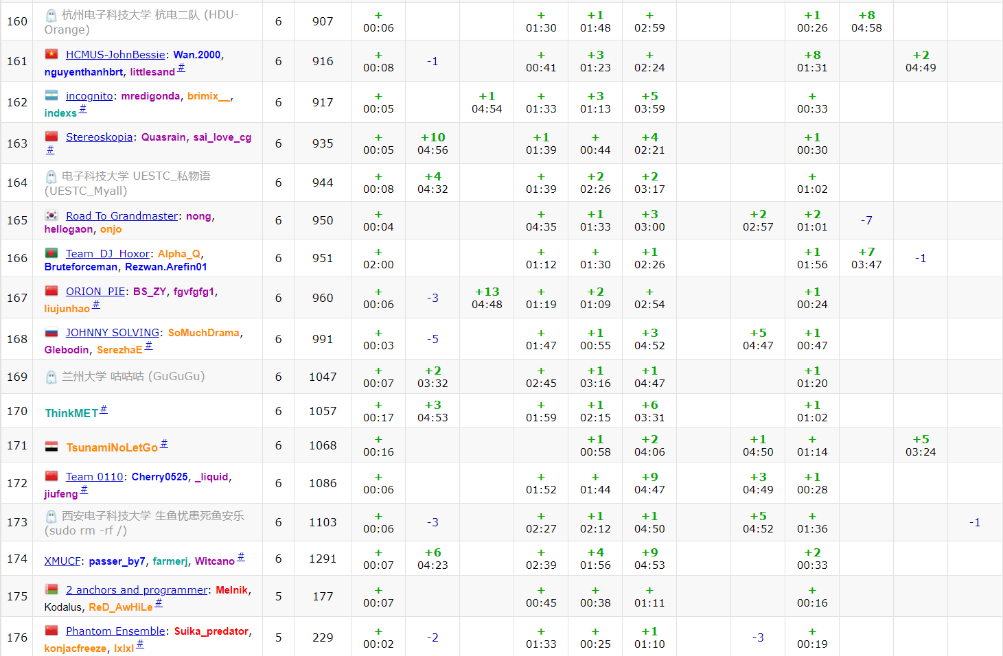Open Suika_predator user profile
The width and height of the screenshot is (1003, 656).
coord(211,631)
